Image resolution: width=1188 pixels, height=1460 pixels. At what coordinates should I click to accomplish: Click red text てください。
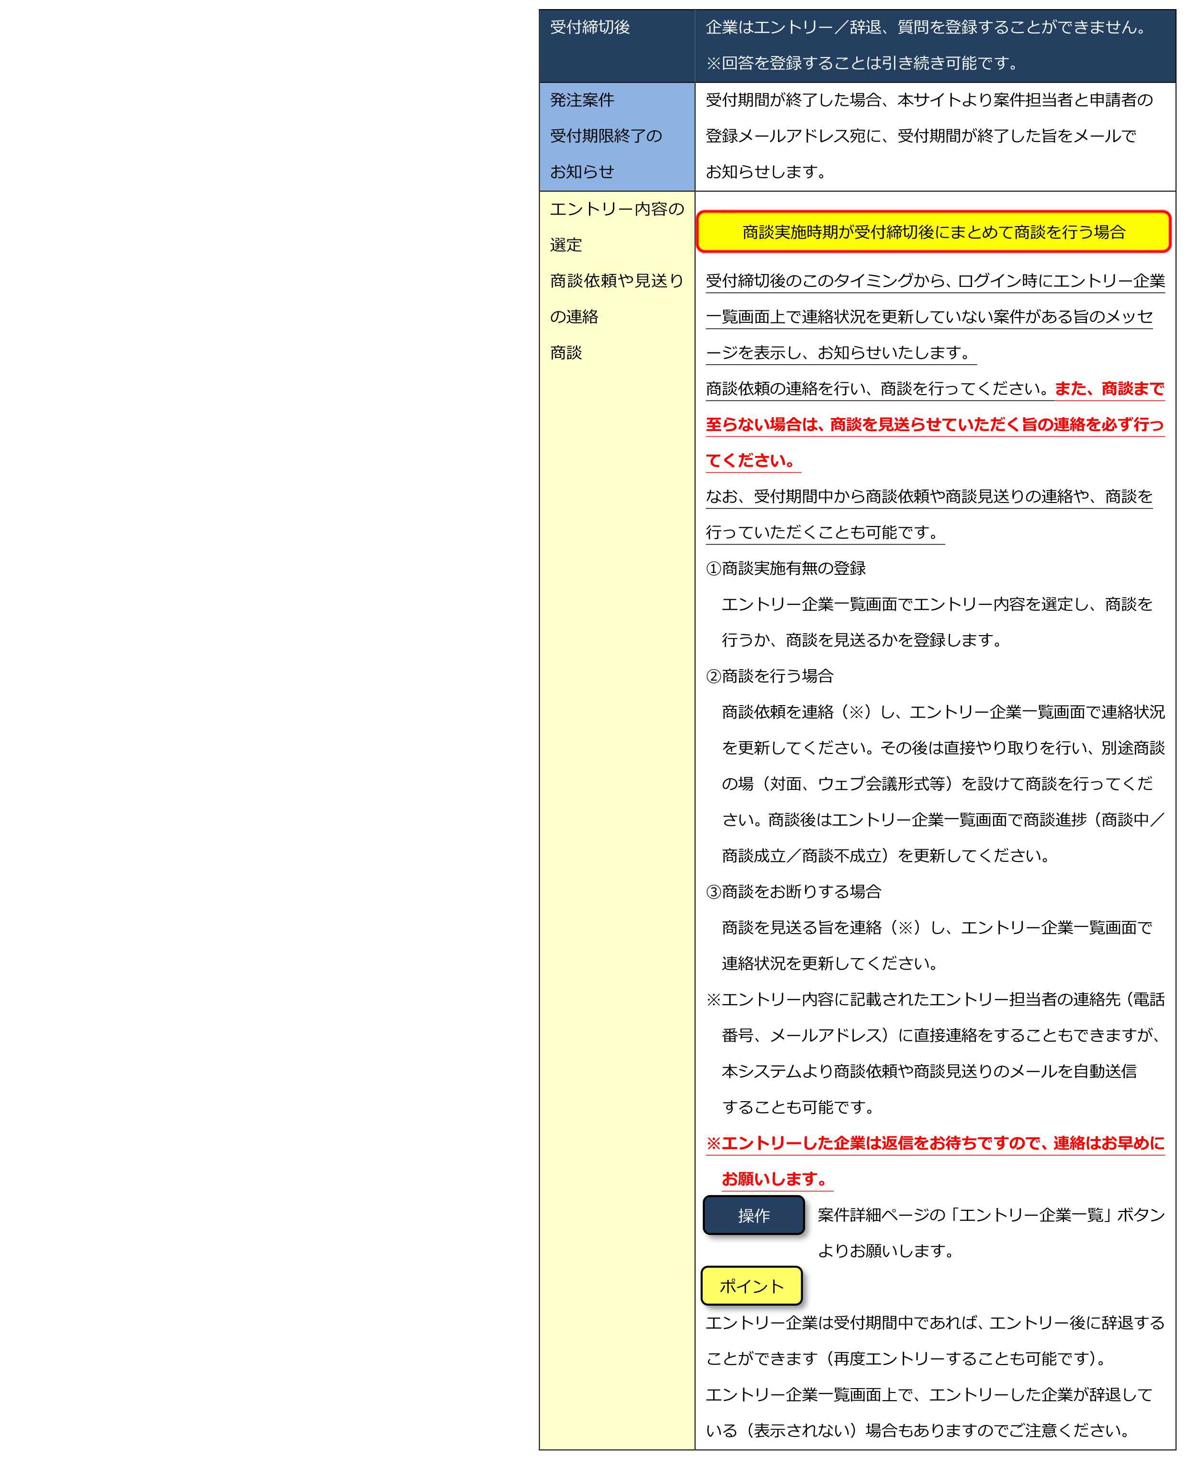coord(753,461)
